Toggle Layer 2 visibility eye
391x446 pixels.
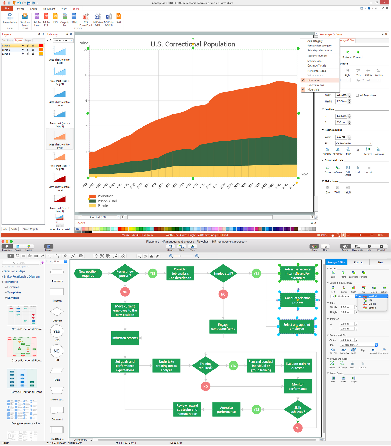click(23, 50)
